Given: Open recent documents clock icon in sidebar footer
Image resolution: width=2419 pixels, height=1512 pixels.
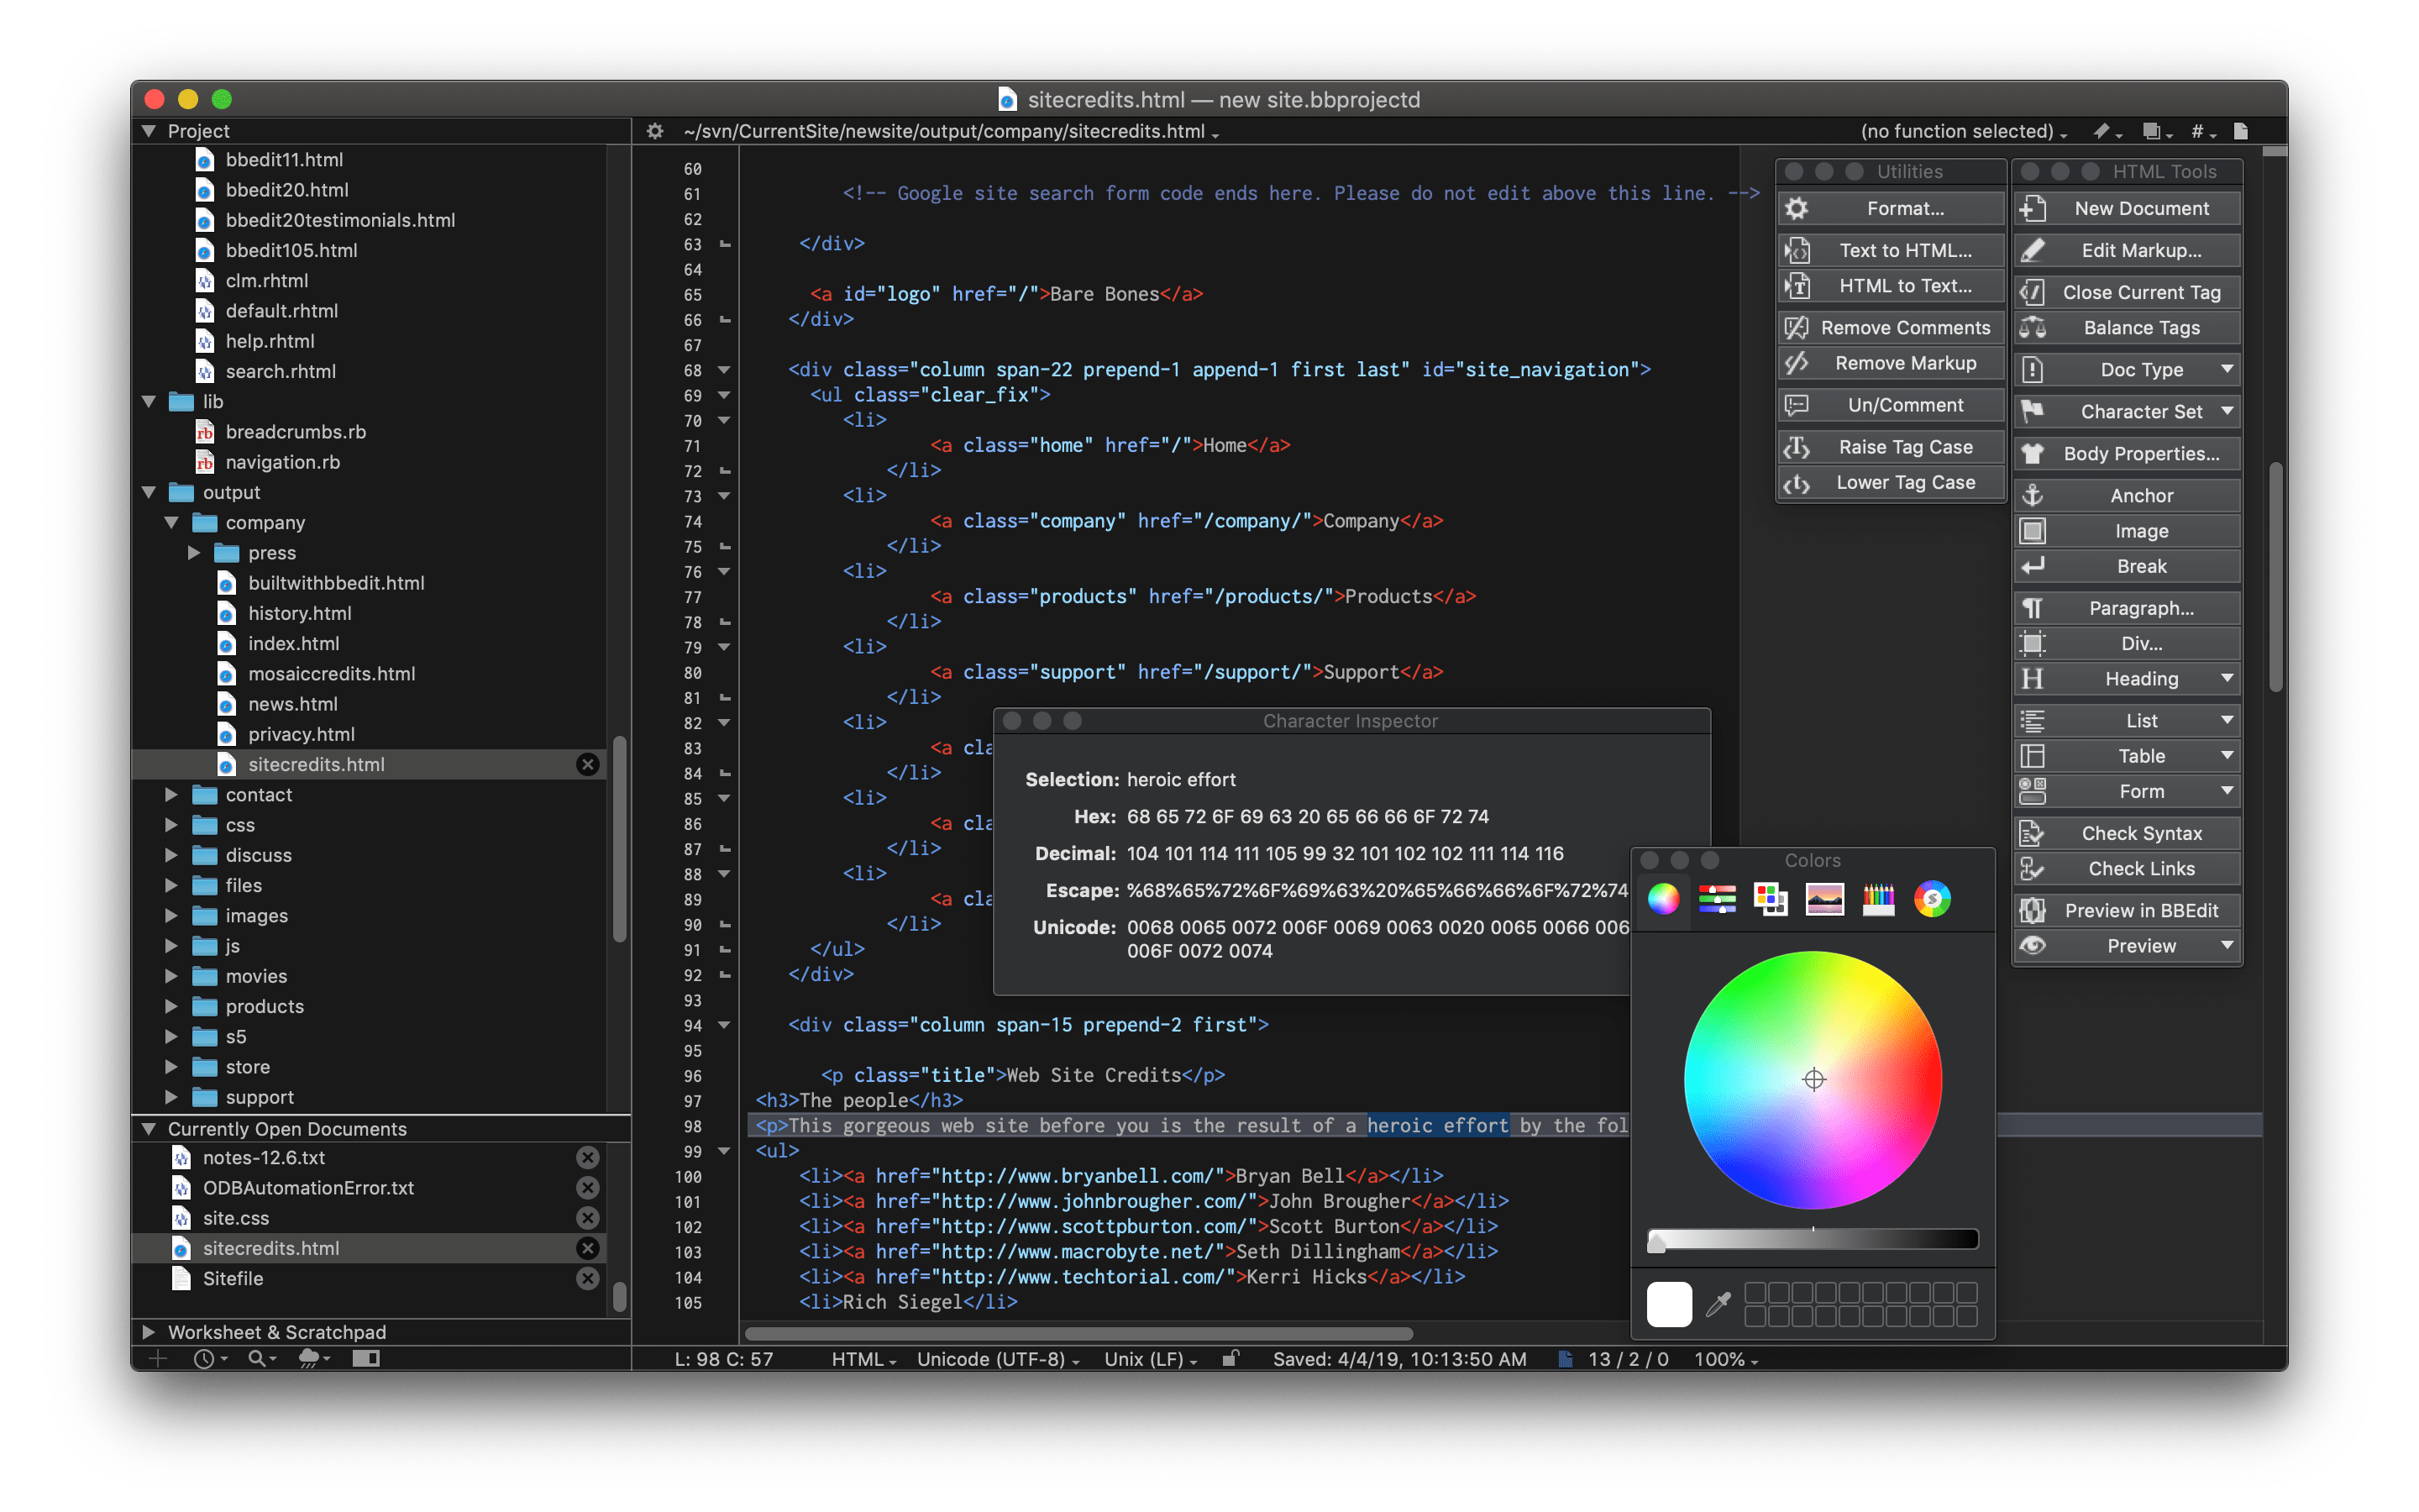Looking at the screenshot, I should (x=204, y=1358).
